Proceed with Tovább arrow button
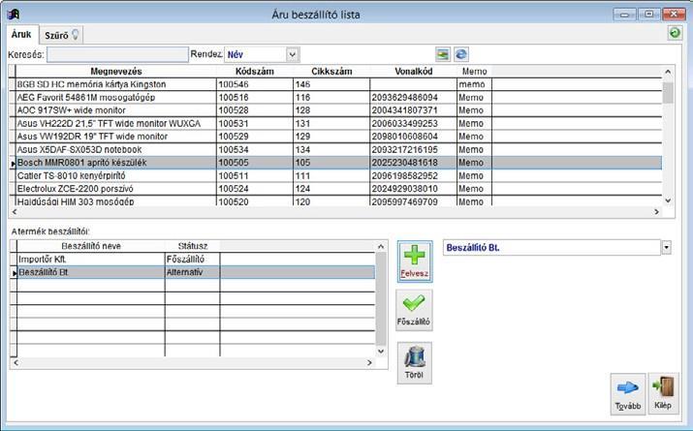 pyautogui.click(x=628, y=393)
